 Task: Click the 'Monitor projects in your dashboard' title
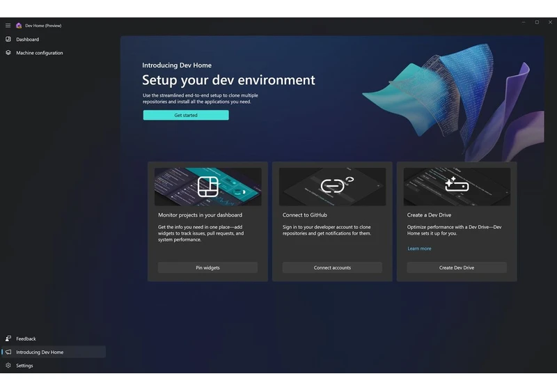point(200,215)
